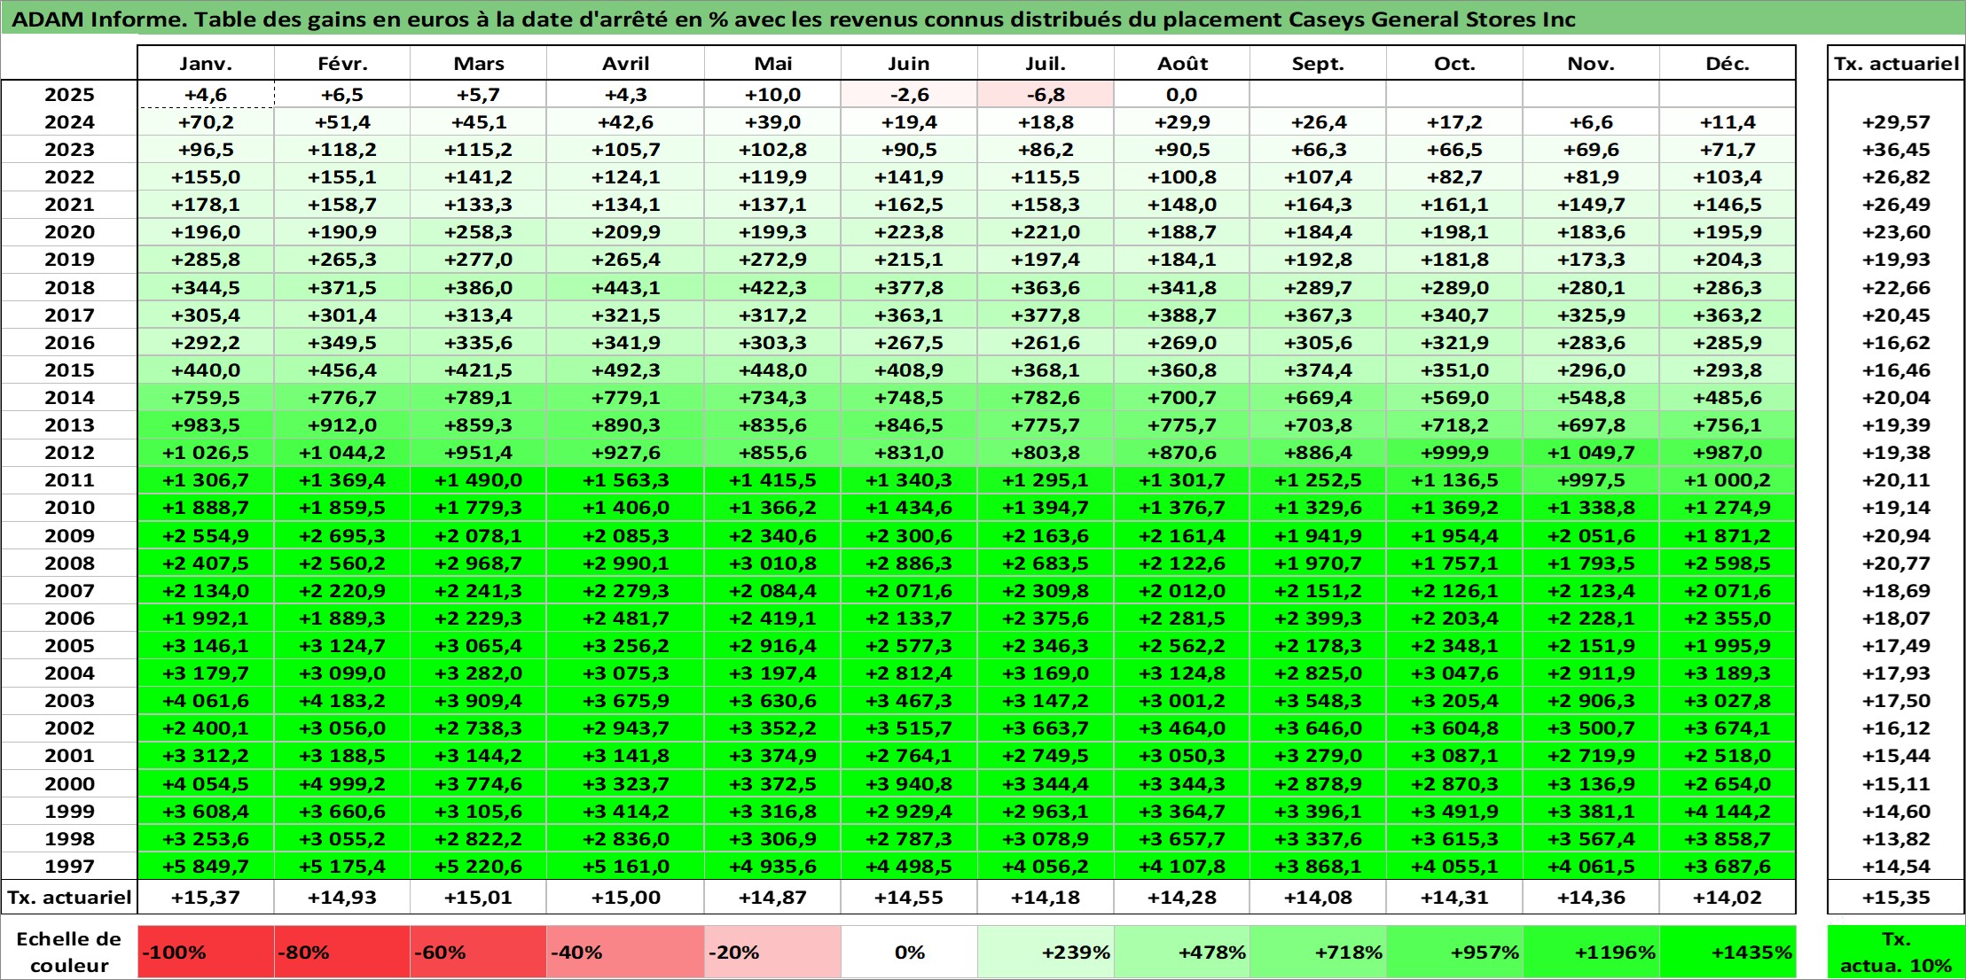The width and height of the screenshot is (1966, 980).
Task: Click the -2,6 cell in June 2025
Action: click(909, 95)
